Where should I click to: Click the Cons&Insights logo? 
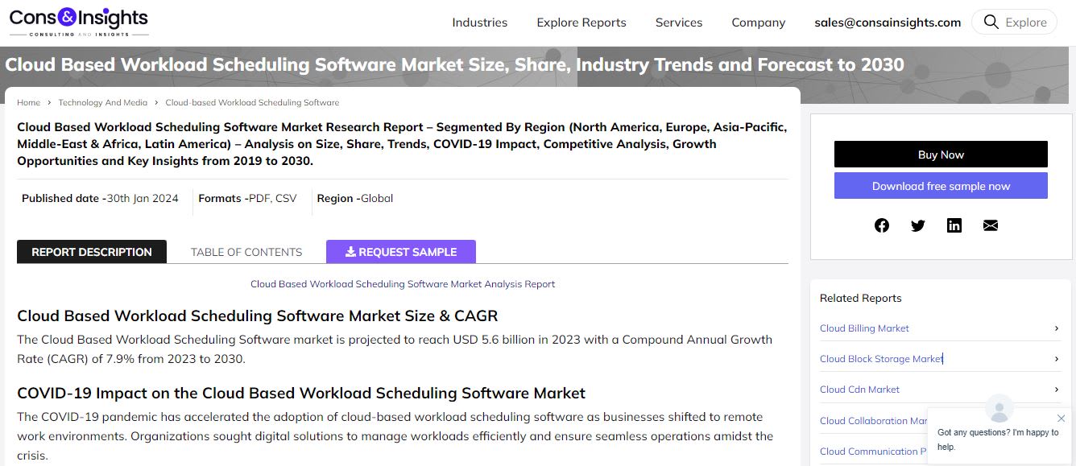(x=79, y=22)
